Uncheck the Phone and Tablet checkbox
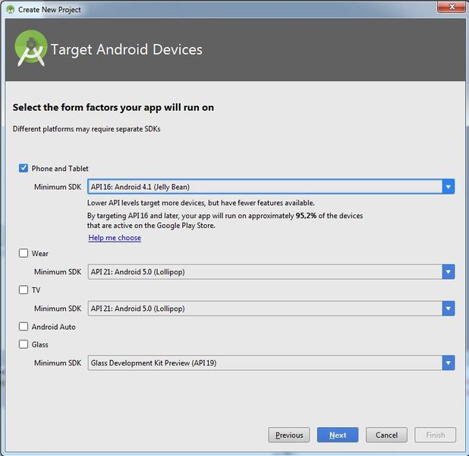Screen dimensions: 469x456 (24, 168)
